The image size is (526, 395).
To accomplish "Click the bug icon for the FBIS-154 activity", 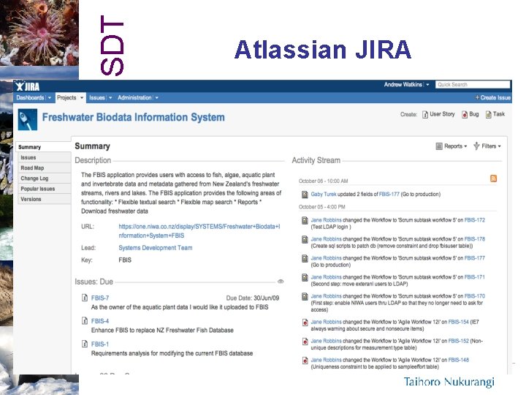I will [305, 323].
